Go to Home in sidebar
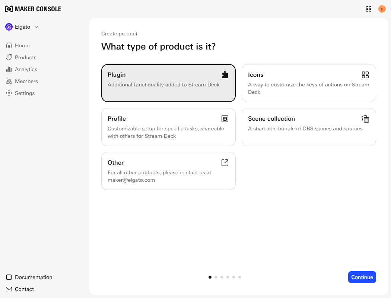391x298 pixels. click(x=22, y=45)
